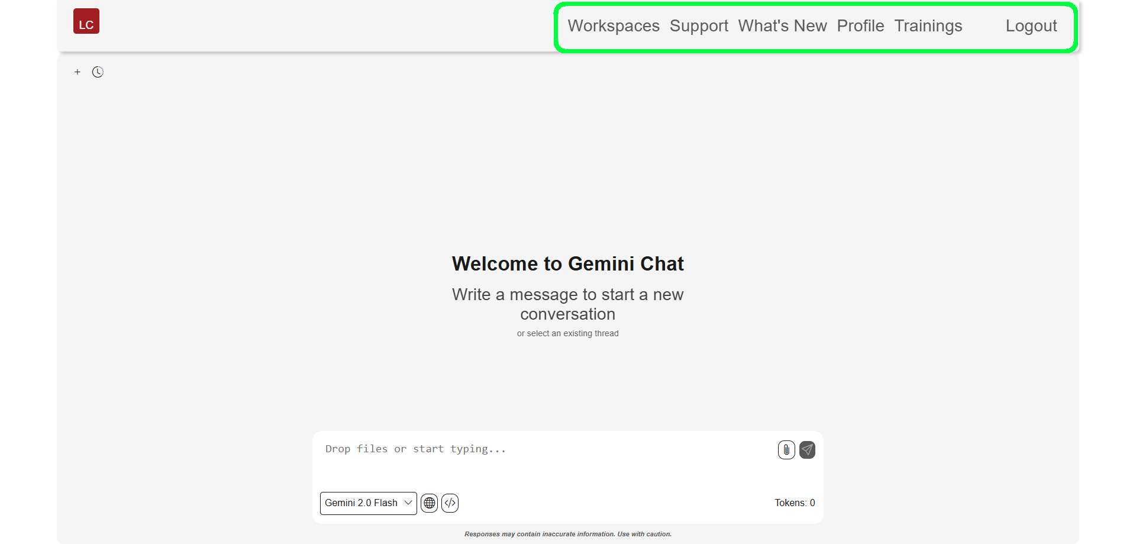Open the Profile page
Viewport: 1136px width, 544px height.
860,26
